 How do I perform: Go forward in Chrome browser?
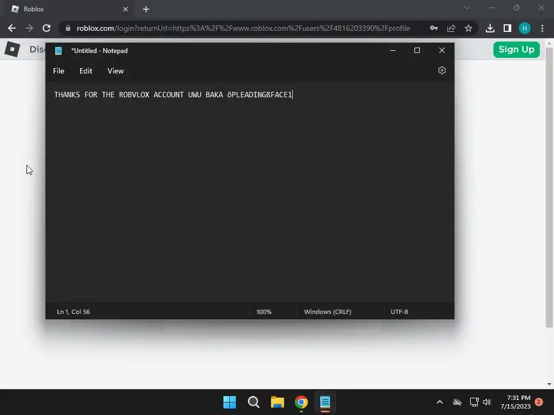tap(29, 28)
